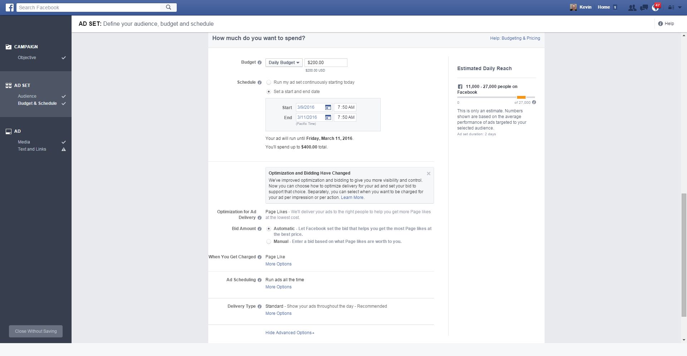
Task: Click the Help info icon in header
Action: [661, 24]
